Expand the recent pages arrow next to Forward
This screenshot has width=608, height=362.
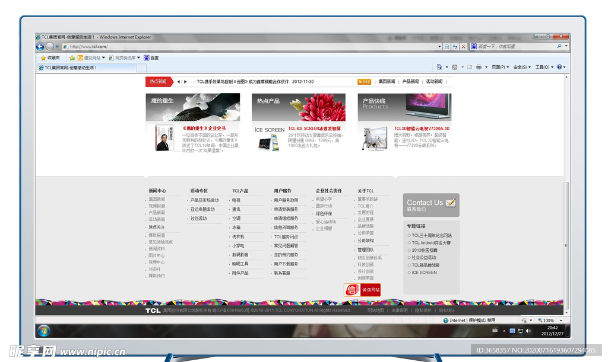57,46
